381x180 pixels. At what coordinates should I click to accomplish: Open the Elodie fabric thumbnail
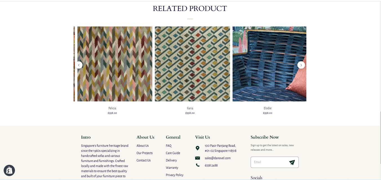pyautogui.click(x=269, y=64)
